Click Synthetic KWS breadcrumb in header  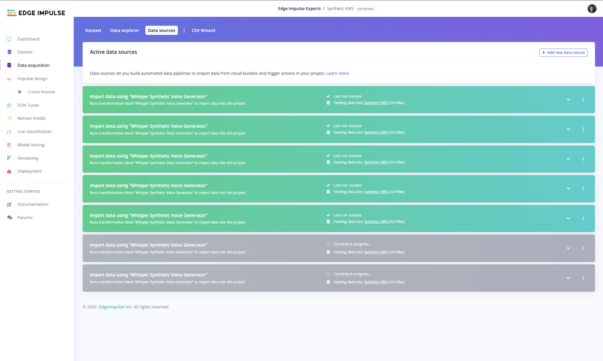pos(340,9)
